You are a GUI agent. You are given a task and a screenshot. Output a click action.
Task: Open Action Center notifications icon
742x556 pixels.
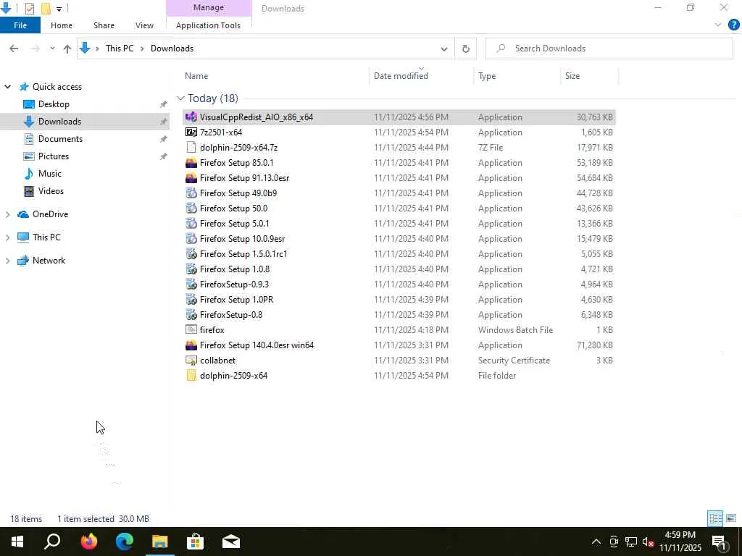point(719,542)
